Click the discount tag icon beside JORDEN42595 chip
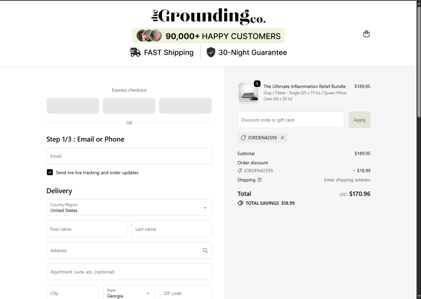 tap(243, 138)
